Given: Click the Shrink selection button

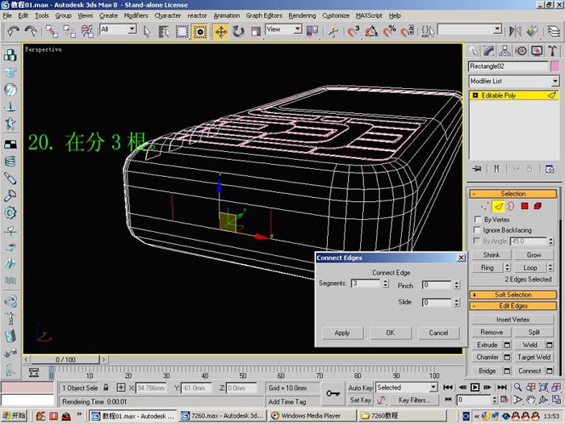Looking at the screenshot, I should click(491, 255).
